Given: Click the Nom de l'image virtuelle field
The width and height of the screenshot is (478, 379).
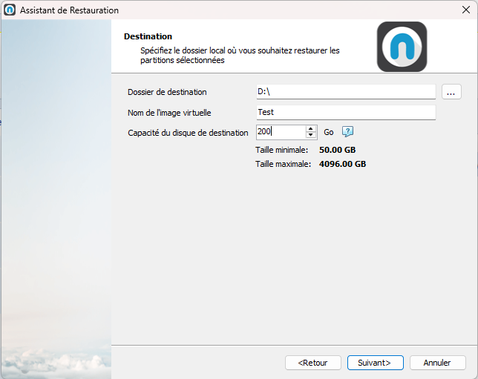Looking at the screenshot, I should tap(346, 113).
